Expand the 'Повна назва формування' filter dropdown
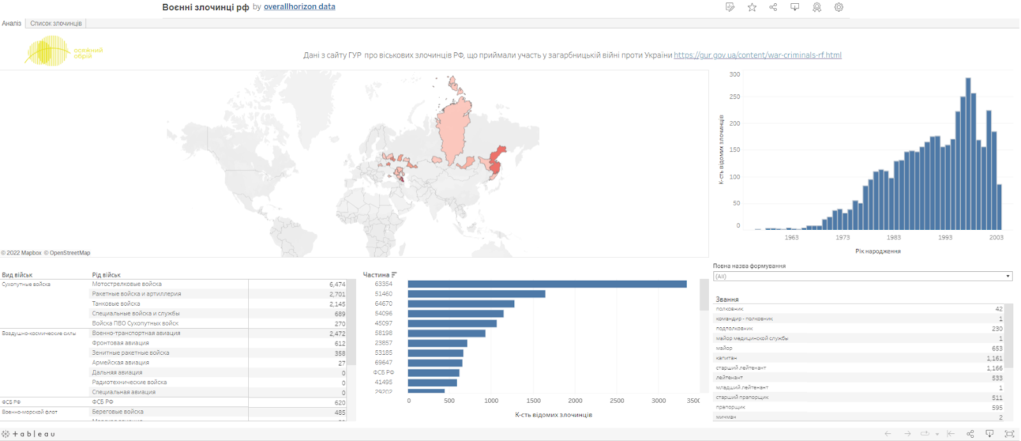The image size is (1021, 441). 1008,276
